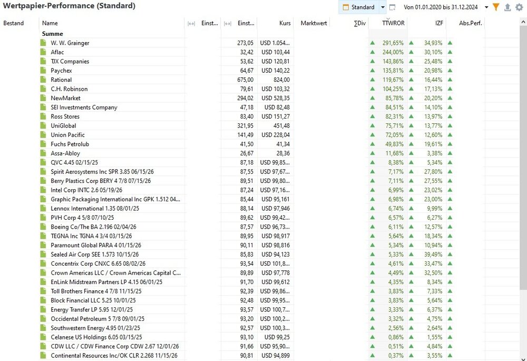Viewport: 527px width, 361px height.
Task: Click the green icon next to UniGlobal
Action: click(x=43, y=125)
